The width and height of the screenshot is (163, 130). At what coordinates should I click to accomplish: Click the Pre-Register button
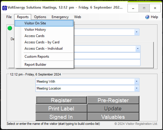coord(113,100)
